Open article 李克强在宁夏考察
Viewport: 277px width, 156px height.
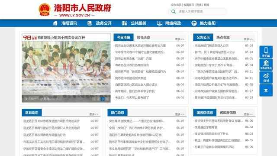[206, 127]
